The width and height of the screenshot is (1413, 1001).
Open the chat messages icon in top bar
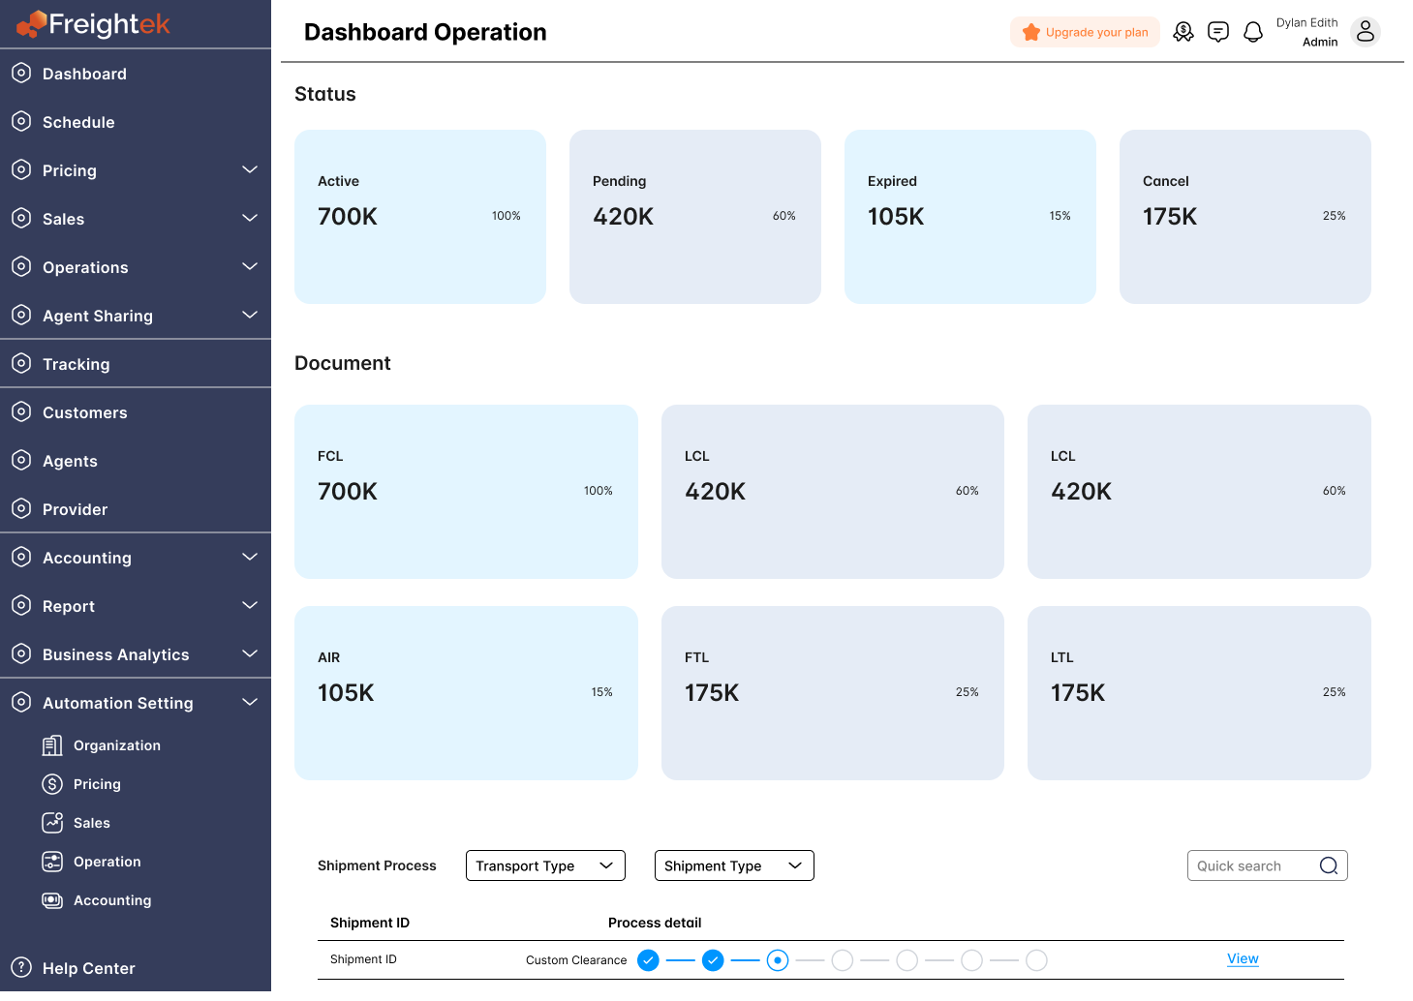pos(1218,31)
